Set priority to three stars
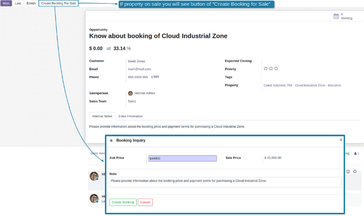The height and width of the screenshot is (216, 364). click(x=276, y=69)
